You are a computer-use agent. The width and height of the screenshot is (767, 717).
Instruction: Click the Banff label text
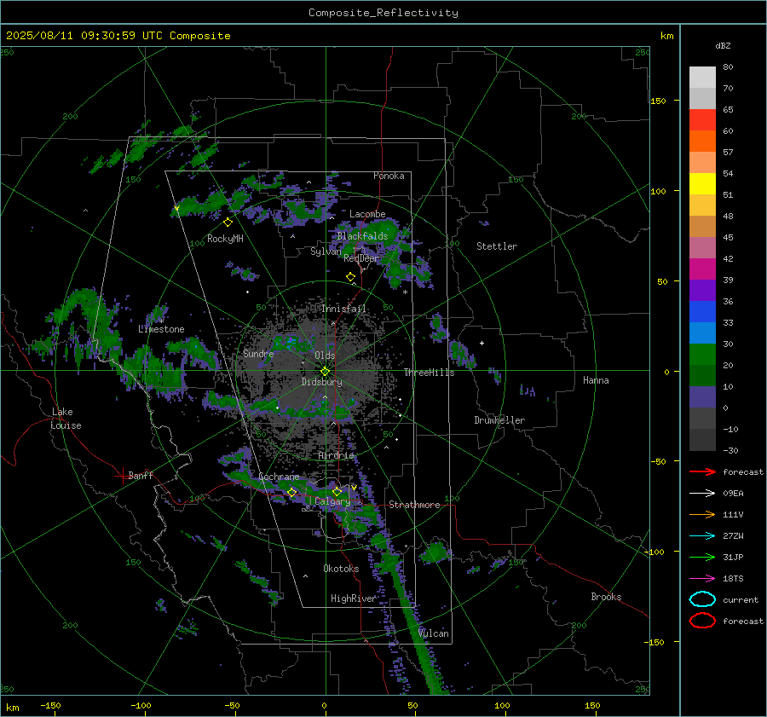141,476
